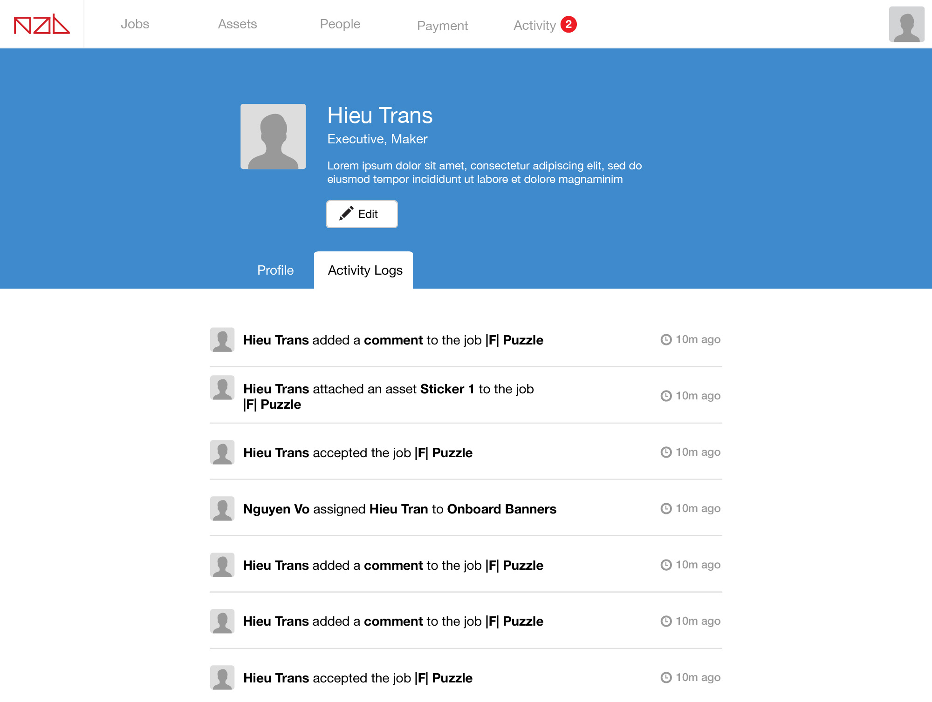
Task: Open the user avatar in top-right corner
Action: click(x=906, y=24)
